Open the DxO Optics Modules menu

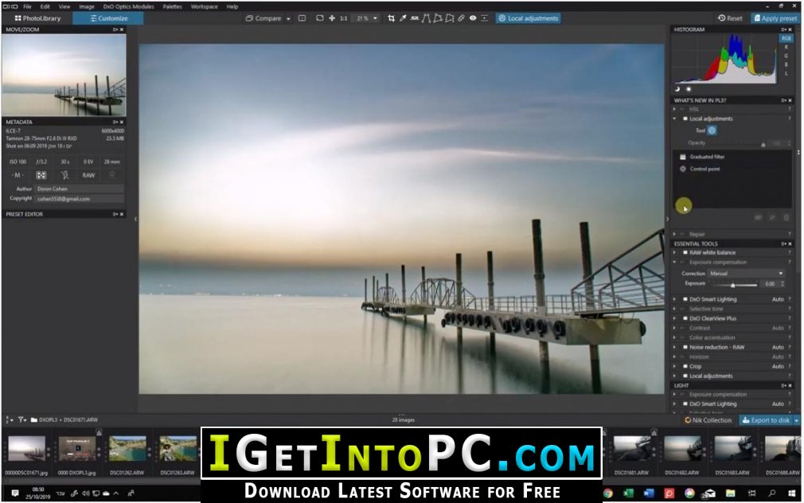coord(129,6)
